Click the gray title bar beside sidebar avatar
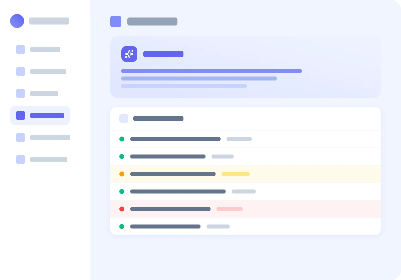This screenshot has height=280, width=401. click(x=49, y=21)
